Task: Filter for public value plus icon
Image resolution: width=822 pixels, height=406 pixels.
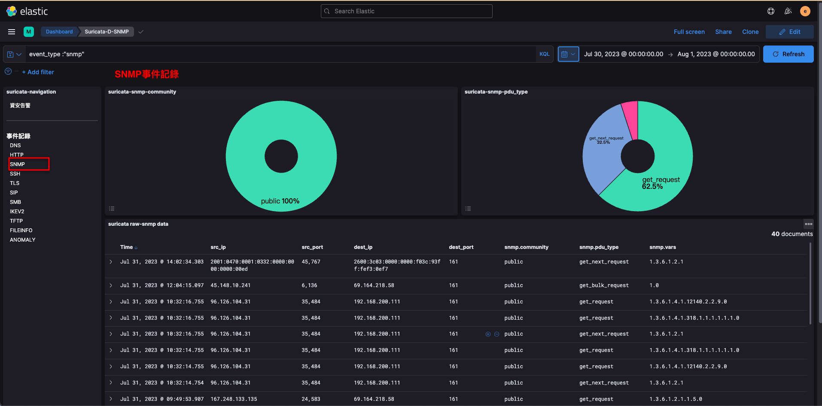Action: tap(488, 334)
